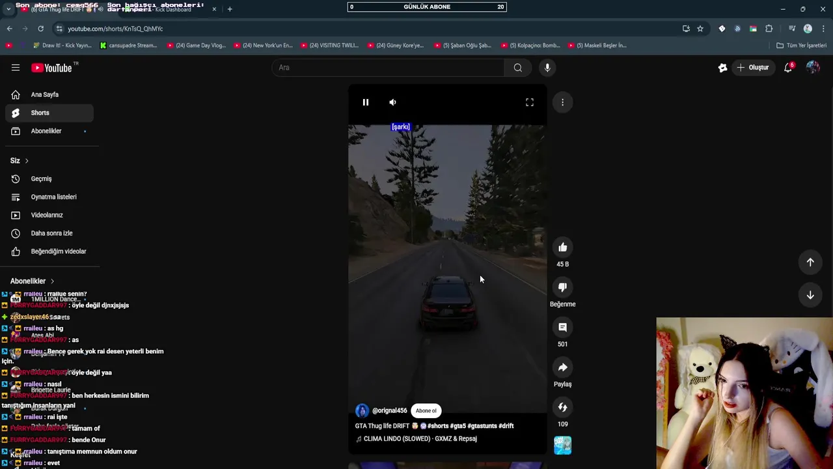Open Abonelikler in the sidebar
This screenshot has width=833, height=469.
click(x=49, y=131)
